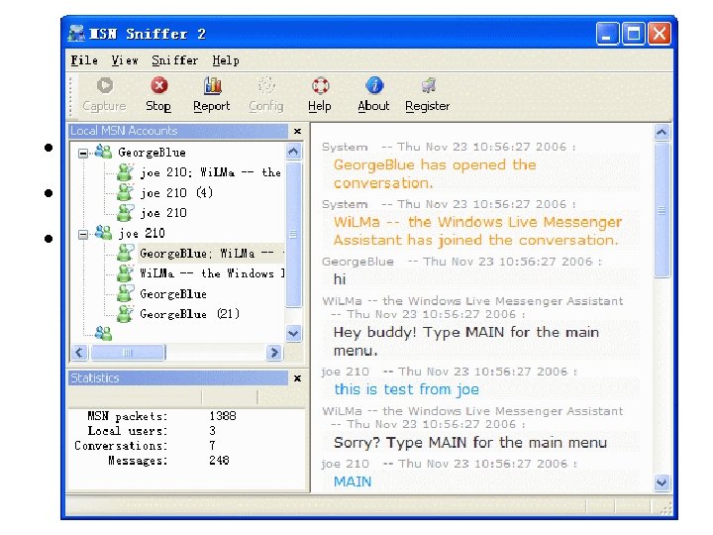This screenshot has height=535, width=713.
Task: Click the 'MAIN' message text
Action: (x=353, y=481)
